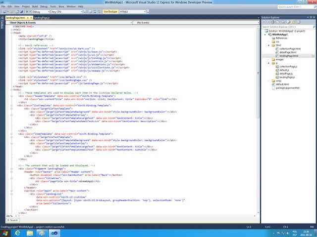Pin the Solution Explorer panel
317x237 pixels.
point(311,18)
